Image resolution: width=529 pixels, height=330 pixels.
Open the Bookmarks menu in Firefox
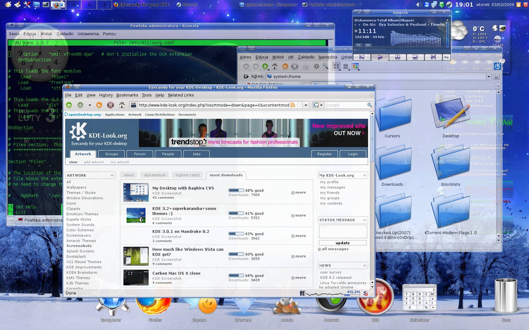point(127,95)
